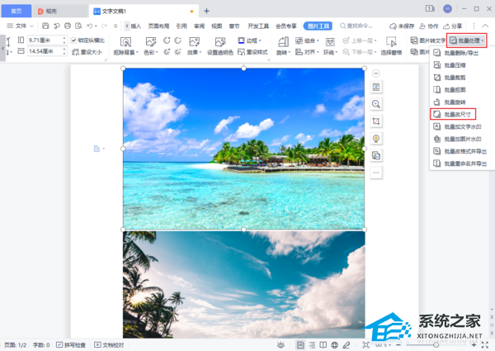The width and height of the screenshot is (495, 351).
Task: Click the eye protection mode icon in status bar
Action: pyautogui.click(x=280, y=345)
